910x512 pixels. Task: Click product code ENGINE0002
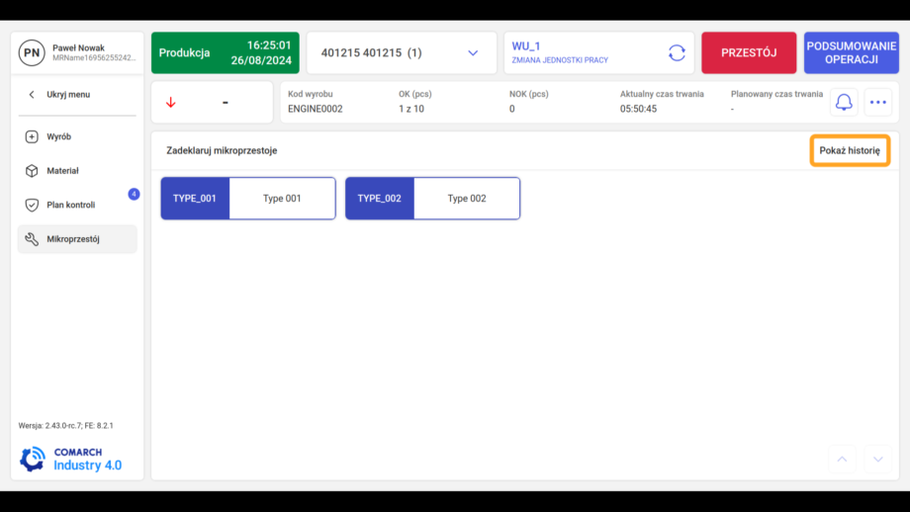coord(316,109)
